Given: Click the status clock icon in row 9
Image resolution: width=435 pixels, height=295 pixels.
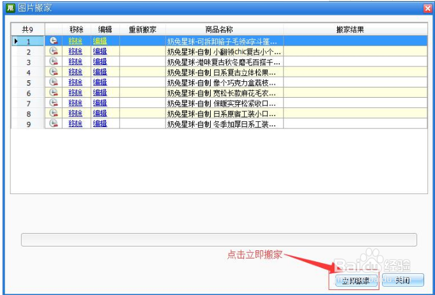Looking at the screenshot, I should click(54, 123).
